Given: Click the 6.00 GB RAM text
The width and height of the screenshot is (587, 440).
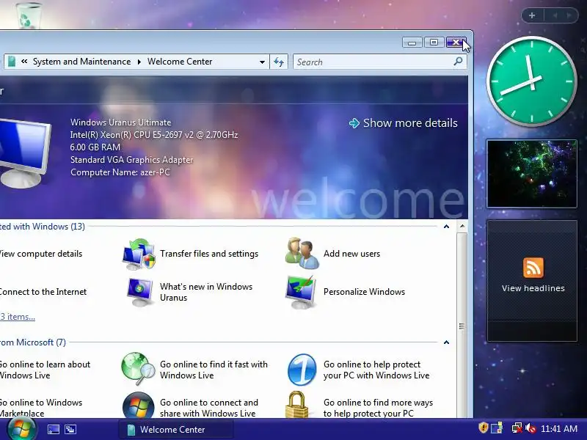Looking at the screenshot, I should (95, 147).
